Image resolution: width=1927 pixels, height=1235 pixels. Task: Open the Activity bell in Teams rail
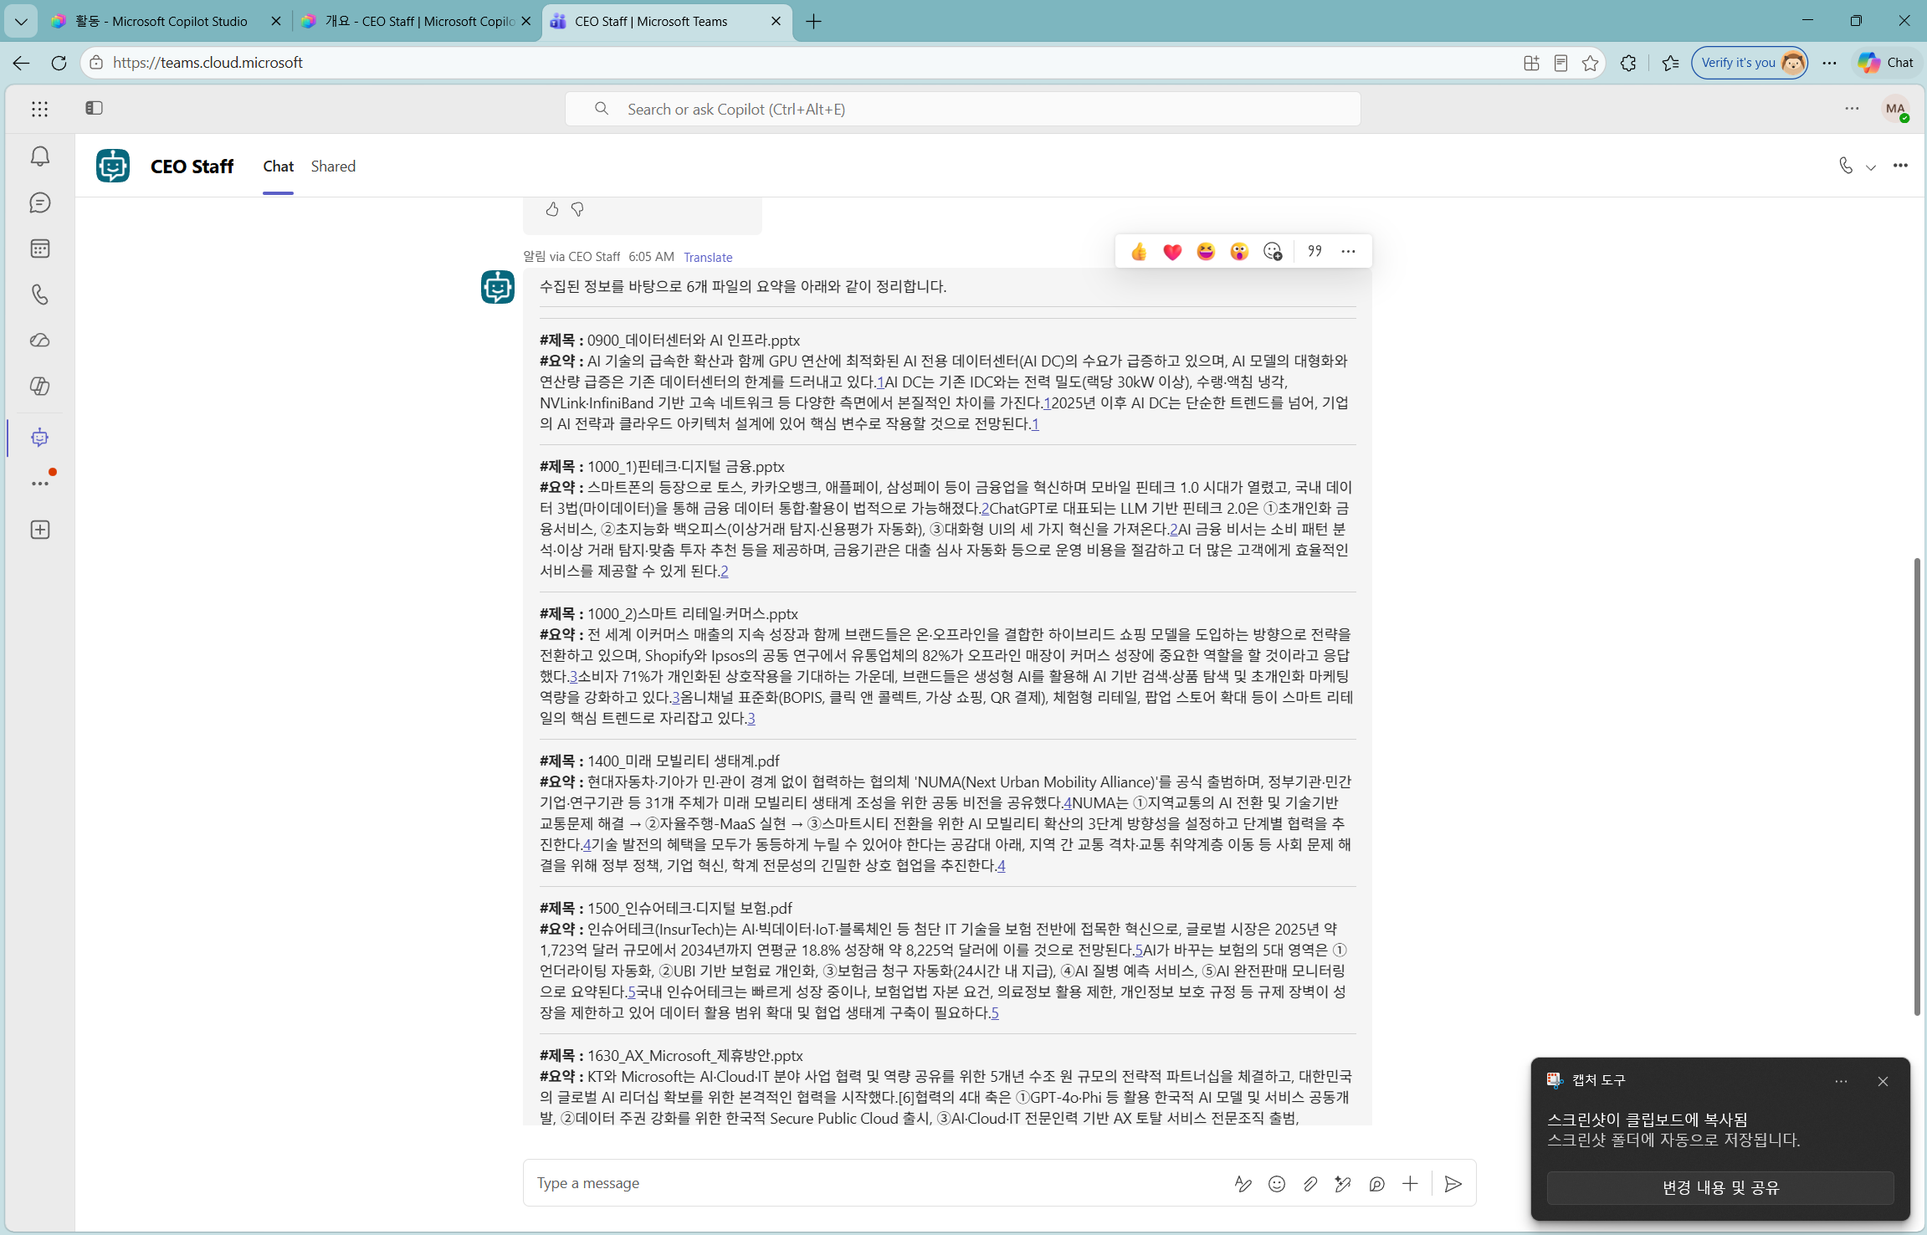click(40, 156)
